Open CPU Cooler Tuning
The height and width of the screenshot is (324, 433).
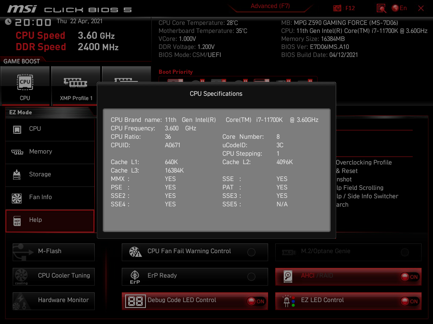[x=54, y=277]
